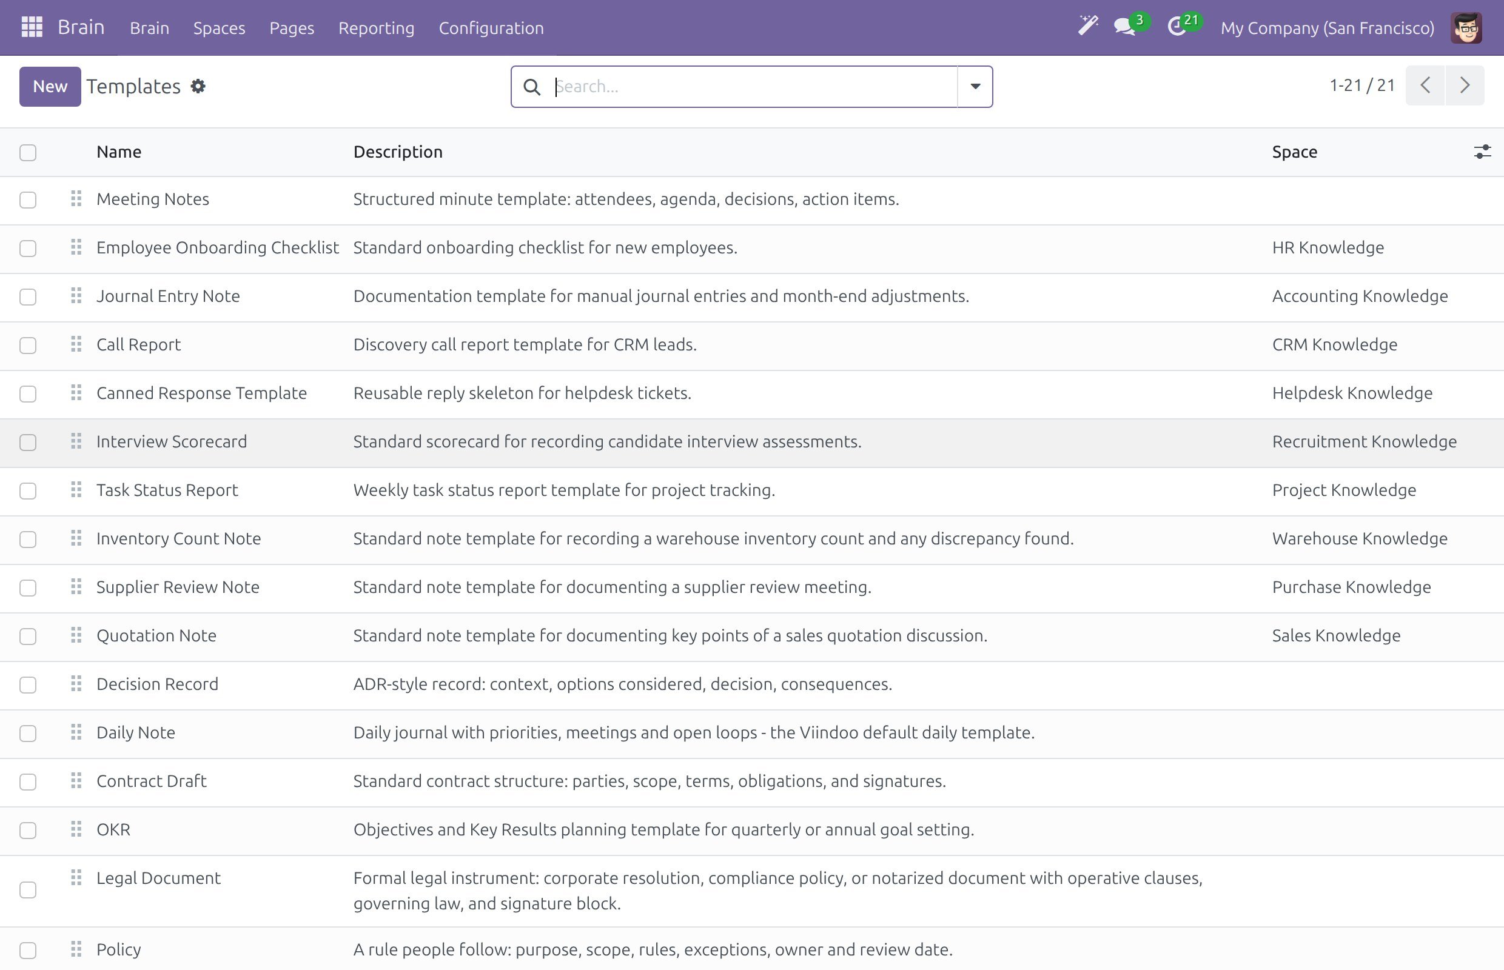Open the apps grid launcher icon
This screenshot has height=970, width=1504.
tap(32, 27)
